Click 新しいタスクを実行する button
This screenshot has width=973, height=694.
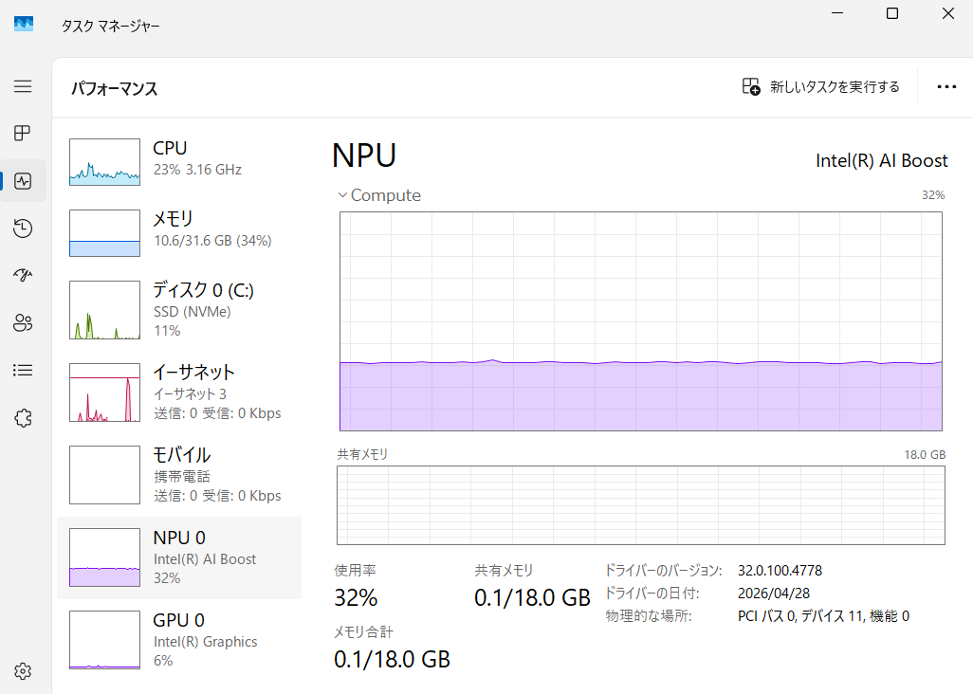pyautogui.click(x=821, y=87)
